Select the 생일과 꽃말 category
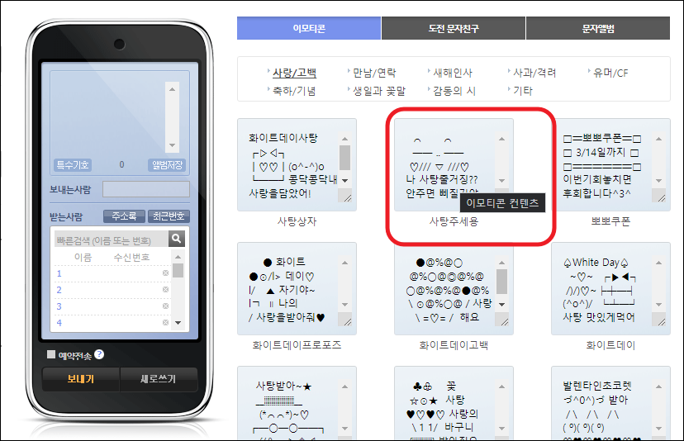 pyautogui.click(x=379, y=91)
